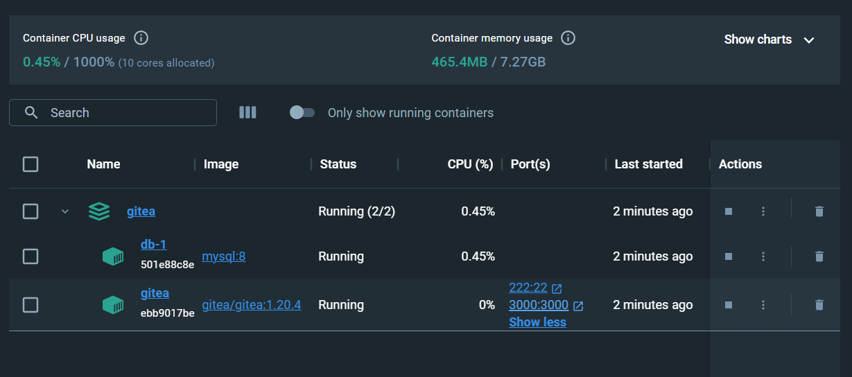Toggle Only show running containers switch
This screenshot has height=377, width=852.
pyautogui.click(x=302, y=112)
